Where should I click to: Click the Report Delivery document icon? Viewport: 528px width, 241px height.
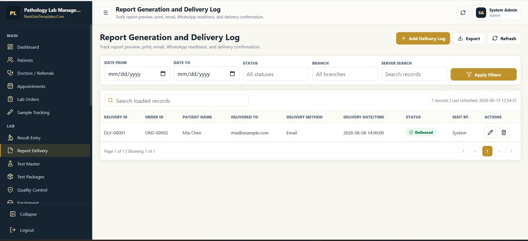10,150
